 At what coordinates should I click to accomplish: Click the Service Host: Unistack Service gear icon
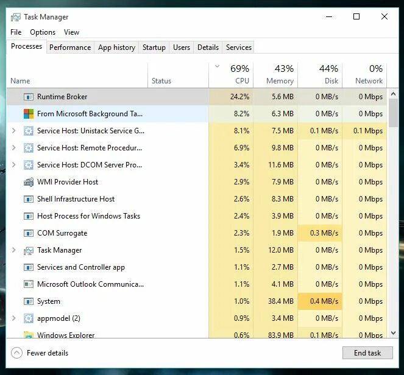tap(29, 131)
